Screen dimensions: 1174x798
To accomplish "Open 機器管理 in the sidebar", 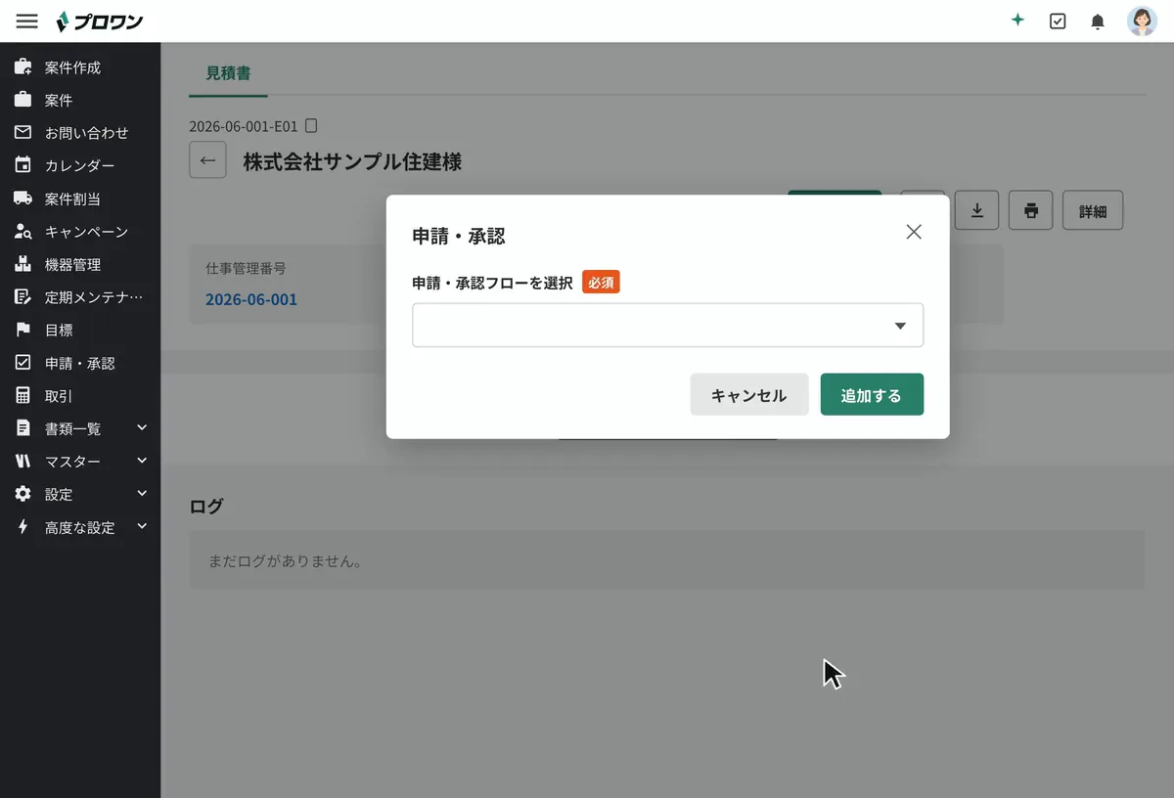I will coord(72,265).
